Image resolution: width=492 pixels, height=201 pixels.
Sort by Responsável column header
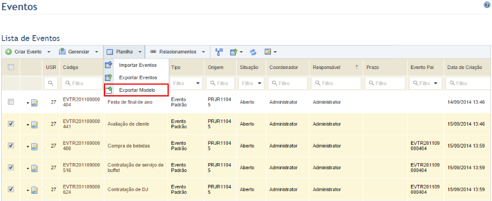point(327,67)
